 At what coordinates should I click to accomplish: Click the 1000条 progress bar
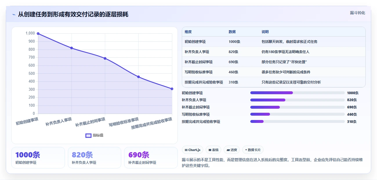click(298, 93)
